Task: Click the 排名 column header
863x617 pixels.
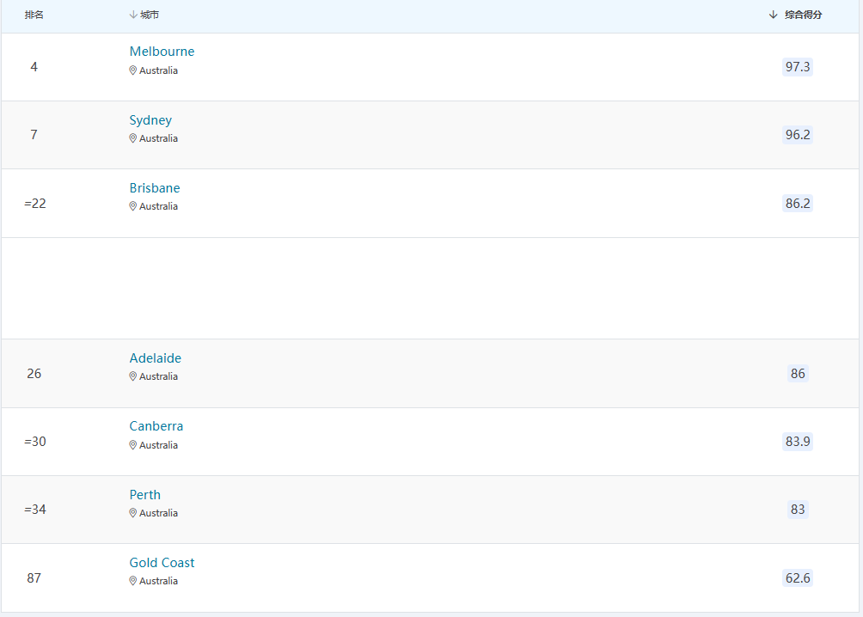Action: point(34,15)
